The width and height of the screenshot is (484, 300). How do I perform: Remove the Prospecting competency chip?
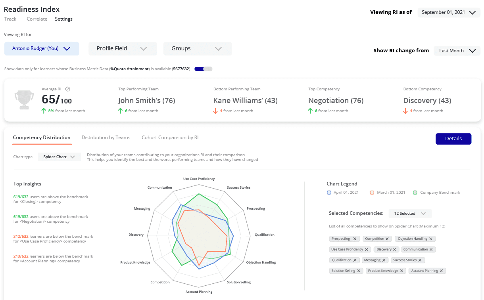[355, 239]
